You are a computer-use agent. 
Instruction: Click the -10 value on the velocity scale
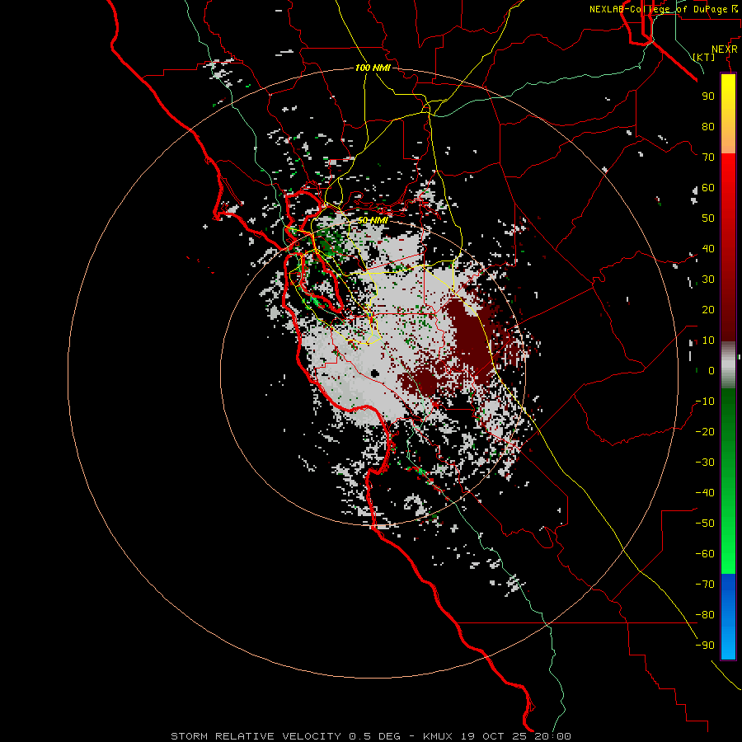pyautogui.click(x=705, y=402)
